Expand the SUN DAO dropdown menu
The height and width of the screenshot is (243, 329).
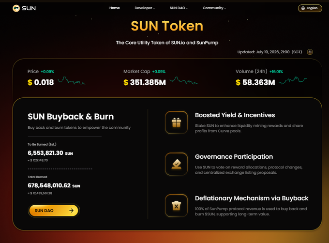(x=179, y=8)
